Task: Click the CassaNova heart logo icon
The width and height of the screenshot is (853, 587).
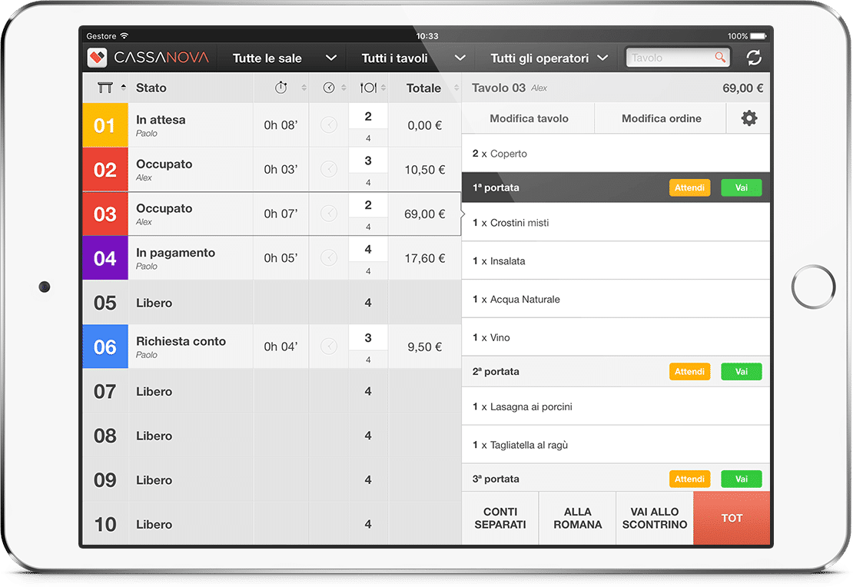Action: 98,58
